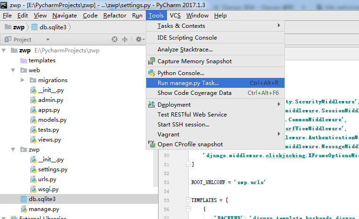Screen dimensions: 359x219
Task: Open the Code menu
Action: 90,16
